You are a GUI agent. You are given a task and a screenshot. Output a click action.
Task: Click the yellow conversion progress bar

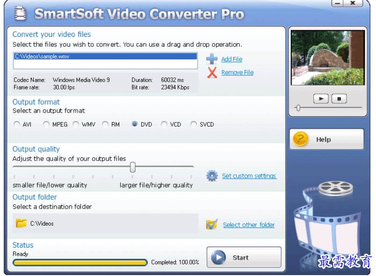pyautogui.click(x=80, y=262)
